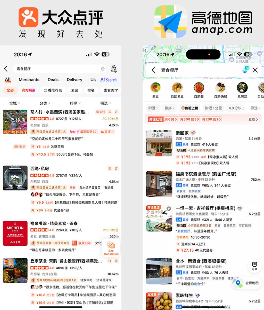Open the 茶人村·水墨西溪 restaurant thumbnail
Viewport: 264px width, 310px height.
tap(15, 122)
